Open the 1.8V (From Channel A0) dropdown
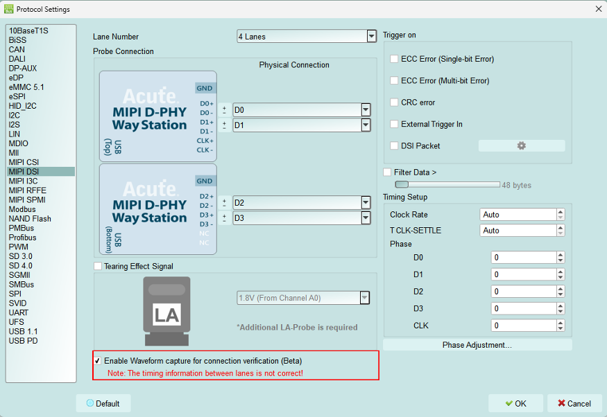 coord(364,298)
